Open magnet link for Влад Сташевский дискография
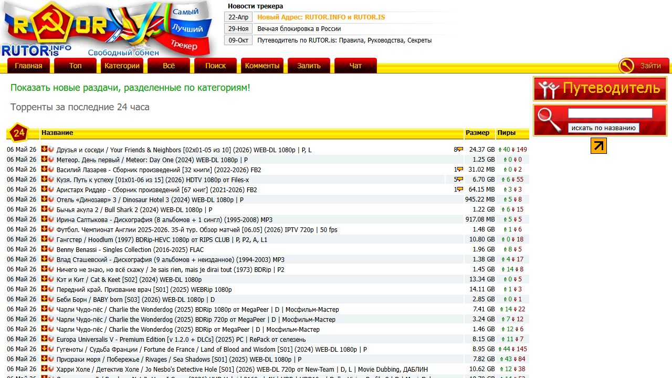This screenshot has height=378, width=672. click(x=51, y=259)
